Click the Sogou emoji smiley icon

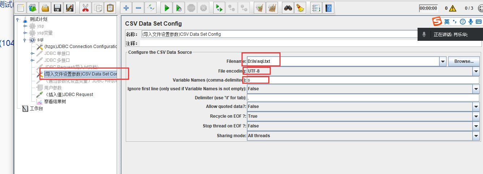[x=463, y=22]
